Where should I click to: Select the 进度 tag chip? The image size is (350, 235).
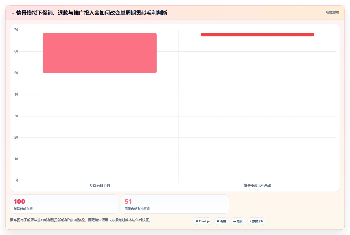click(x=238, y=221)
